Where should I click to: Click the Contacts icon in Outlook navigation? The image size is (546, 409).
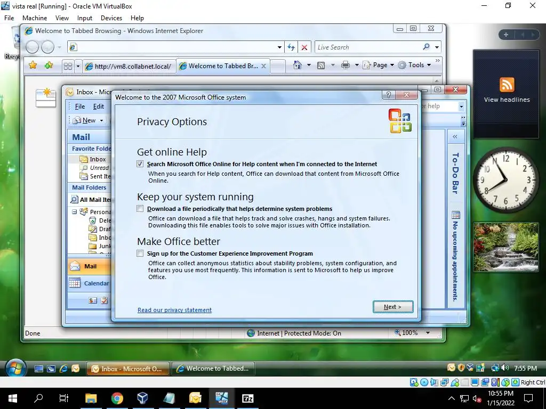(93, 300)
